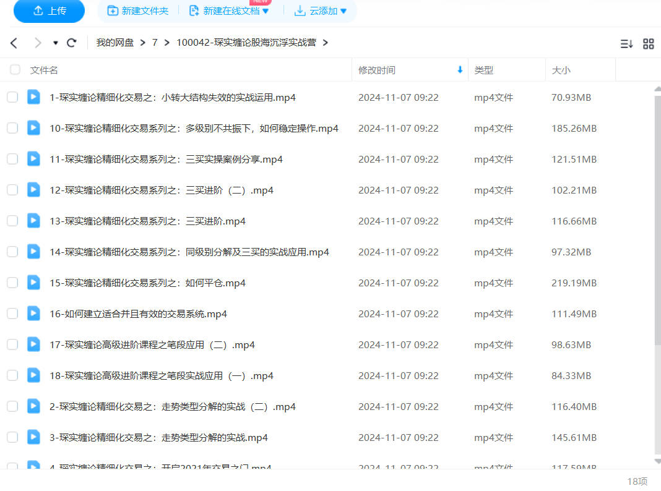Click the scrollbar down arrow

[x=658, y=461]
